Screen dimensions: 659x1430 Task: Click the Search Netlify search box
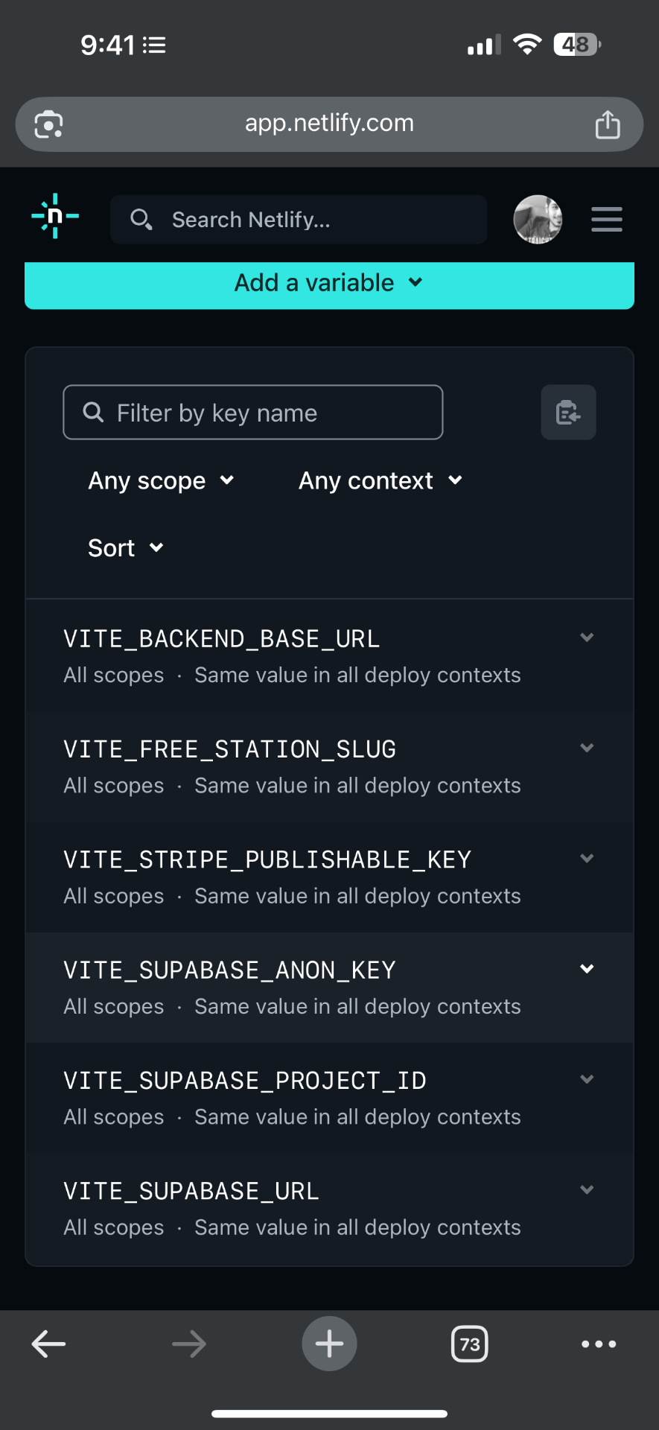(x=299, y=220)
